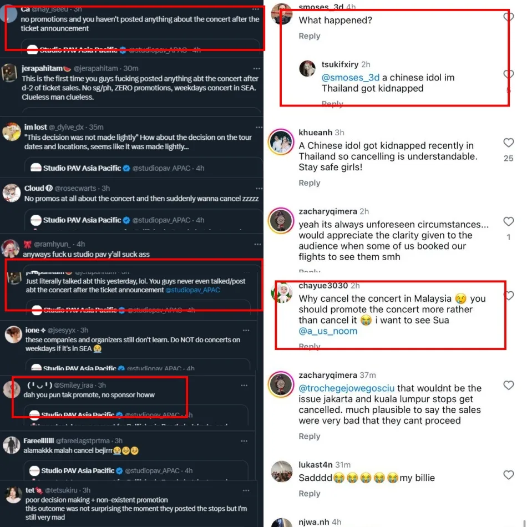527x527 pixels.
Task: Like lukast4n's 'Sadddd my billie' comment
Action: point(508,475)
